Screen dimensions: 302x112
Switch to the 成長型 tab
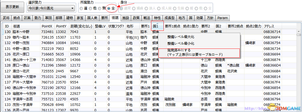[169, 18]
